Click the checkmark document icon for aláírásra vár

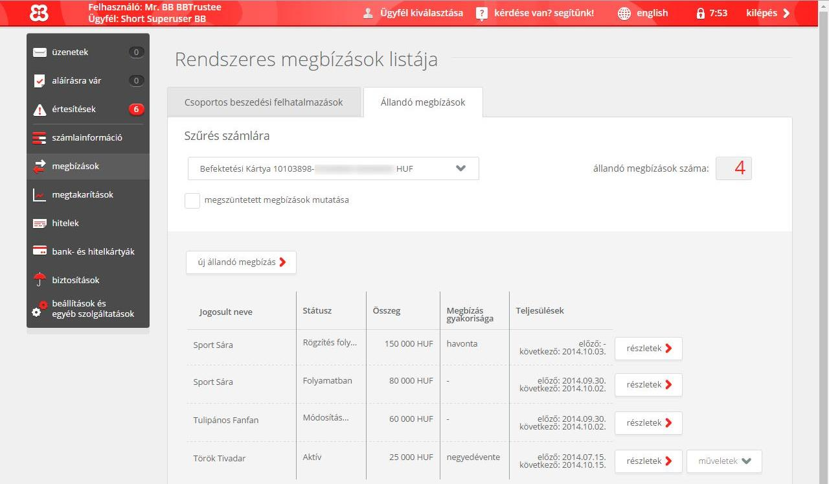tap(40, 81)
